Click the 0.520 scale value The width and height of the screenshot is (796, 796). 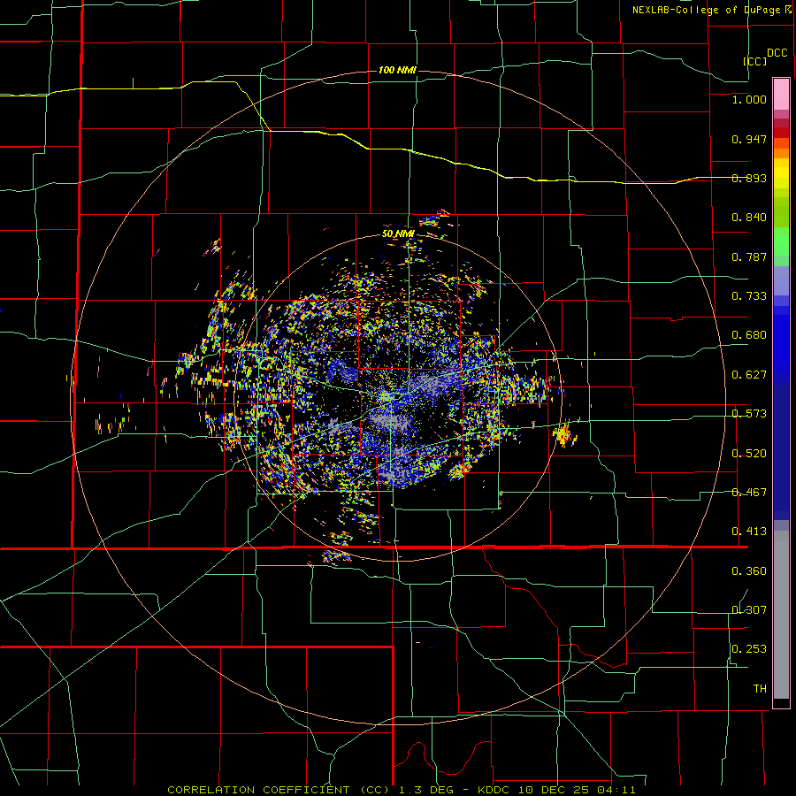[749, 454]
